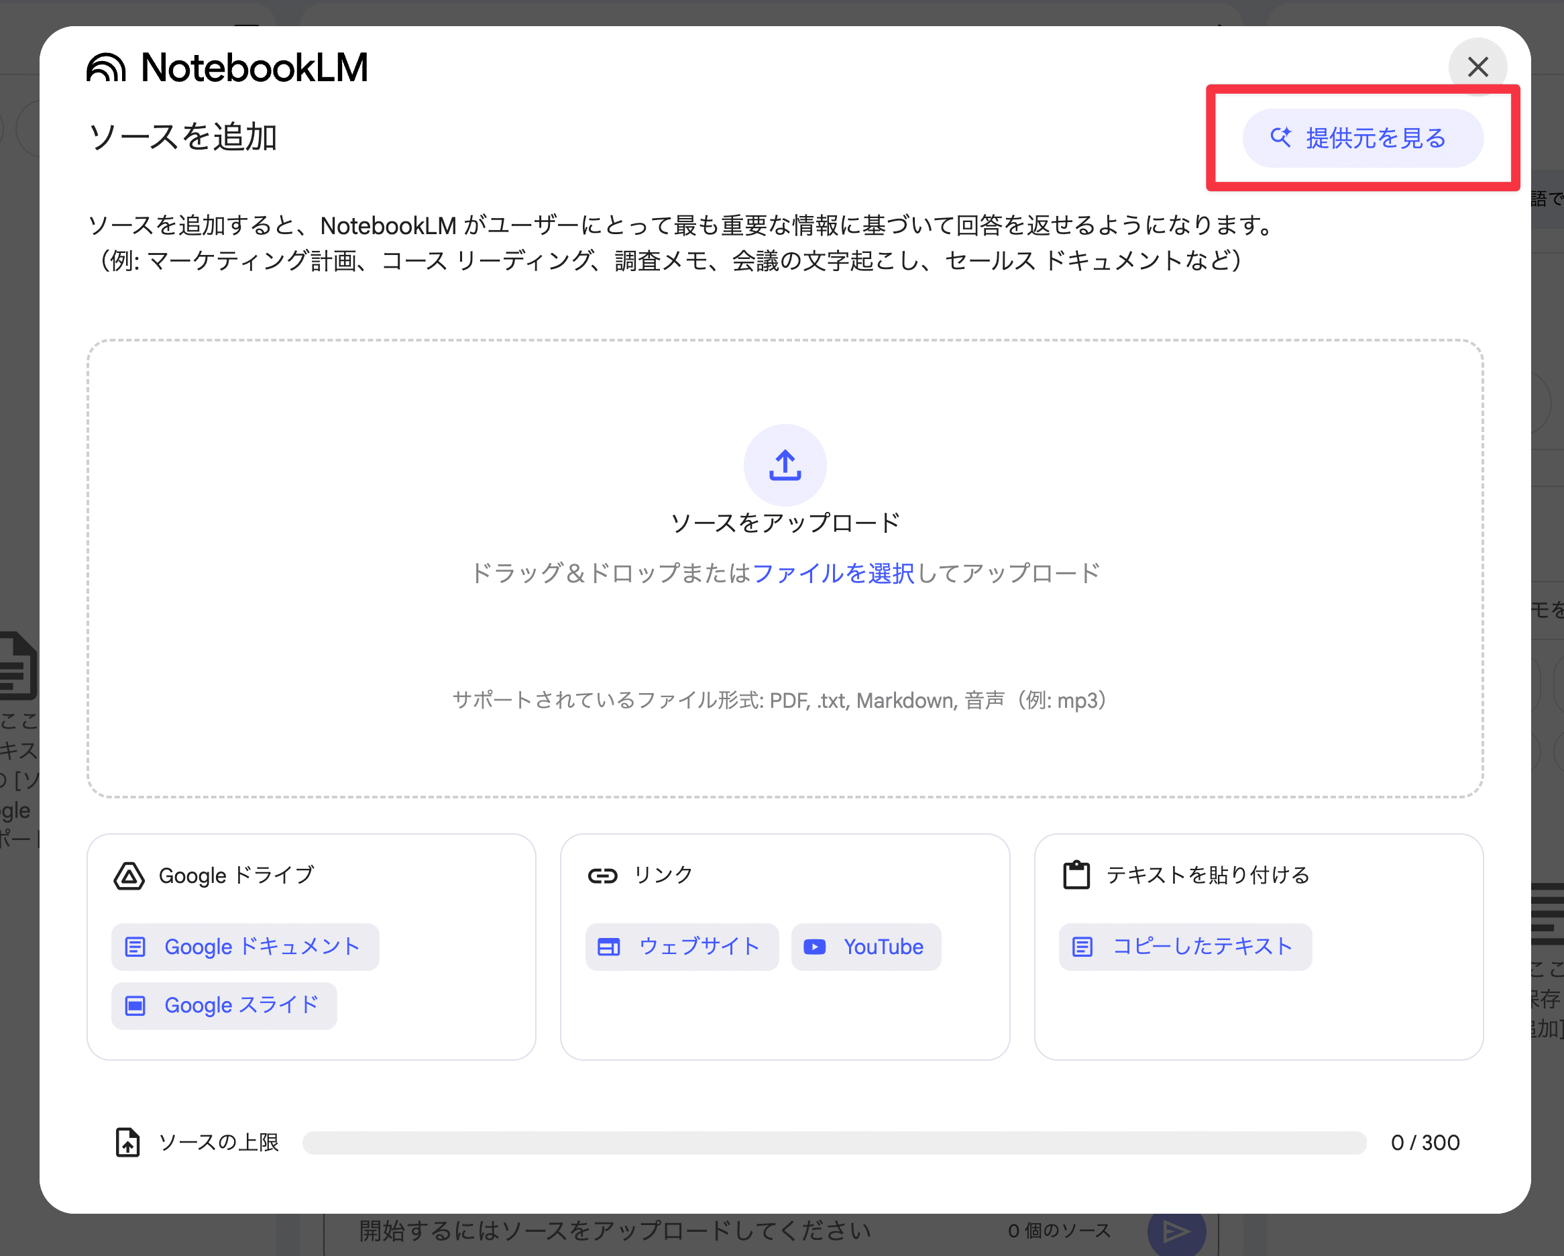This screenshot has width=1564, height=1256.
Task: Click the source limit progress bar
Action: (834, 1142)
